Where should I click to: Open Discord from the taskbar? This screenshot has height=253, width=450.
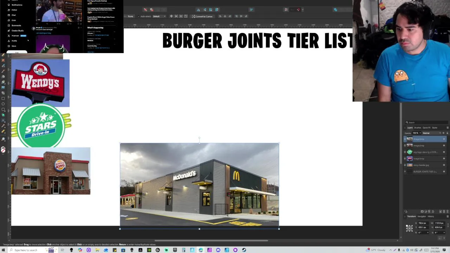click(218, 250)
